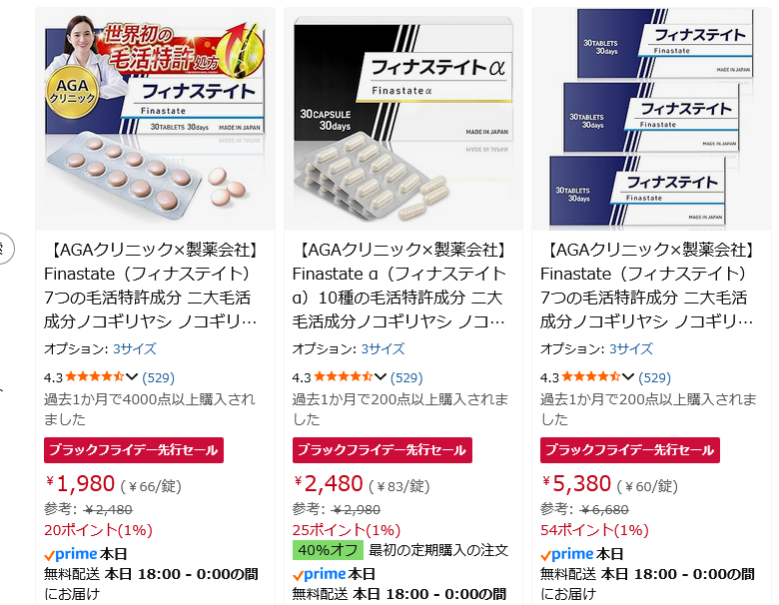Viewport: 779px width, 605px height.
Task: Click the first product's star rating icons
Action: click(95, 377)
